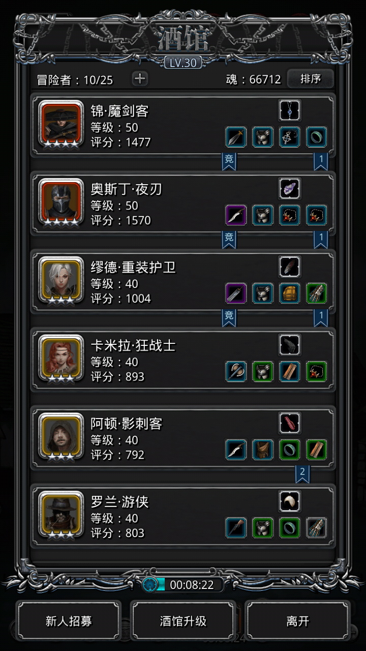The width and height of the screenshot is (366, 651).
Task: Tap team flag 1 under 缪德·重装护卫
Action: (x=321, y=317)
